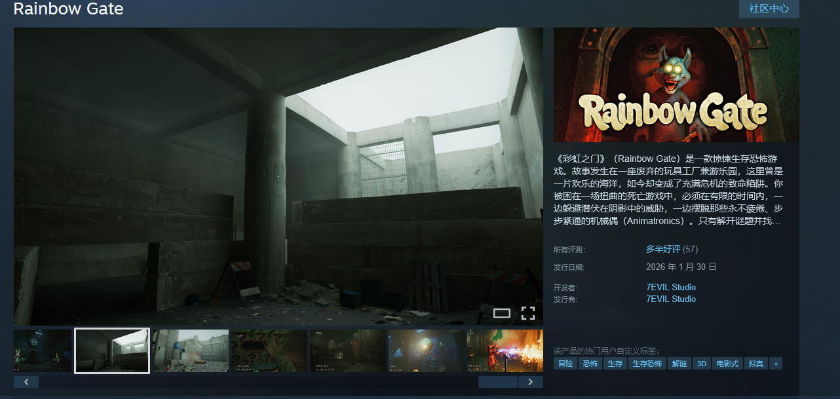This screenshot has height=399, width=840.
Task: Open the developer's 7EVIL Studio link
Action: coord(671,288)
